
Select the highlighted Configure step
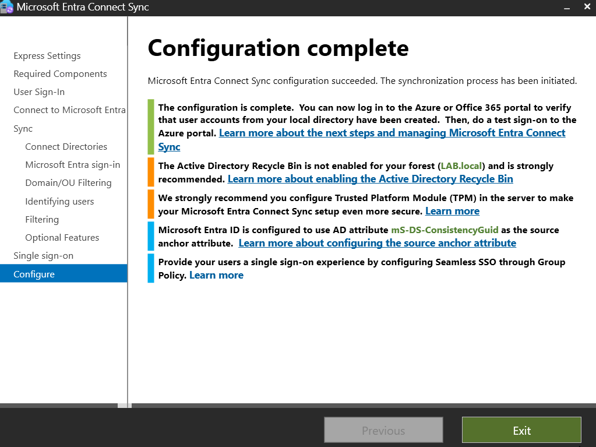pos(64,273)
